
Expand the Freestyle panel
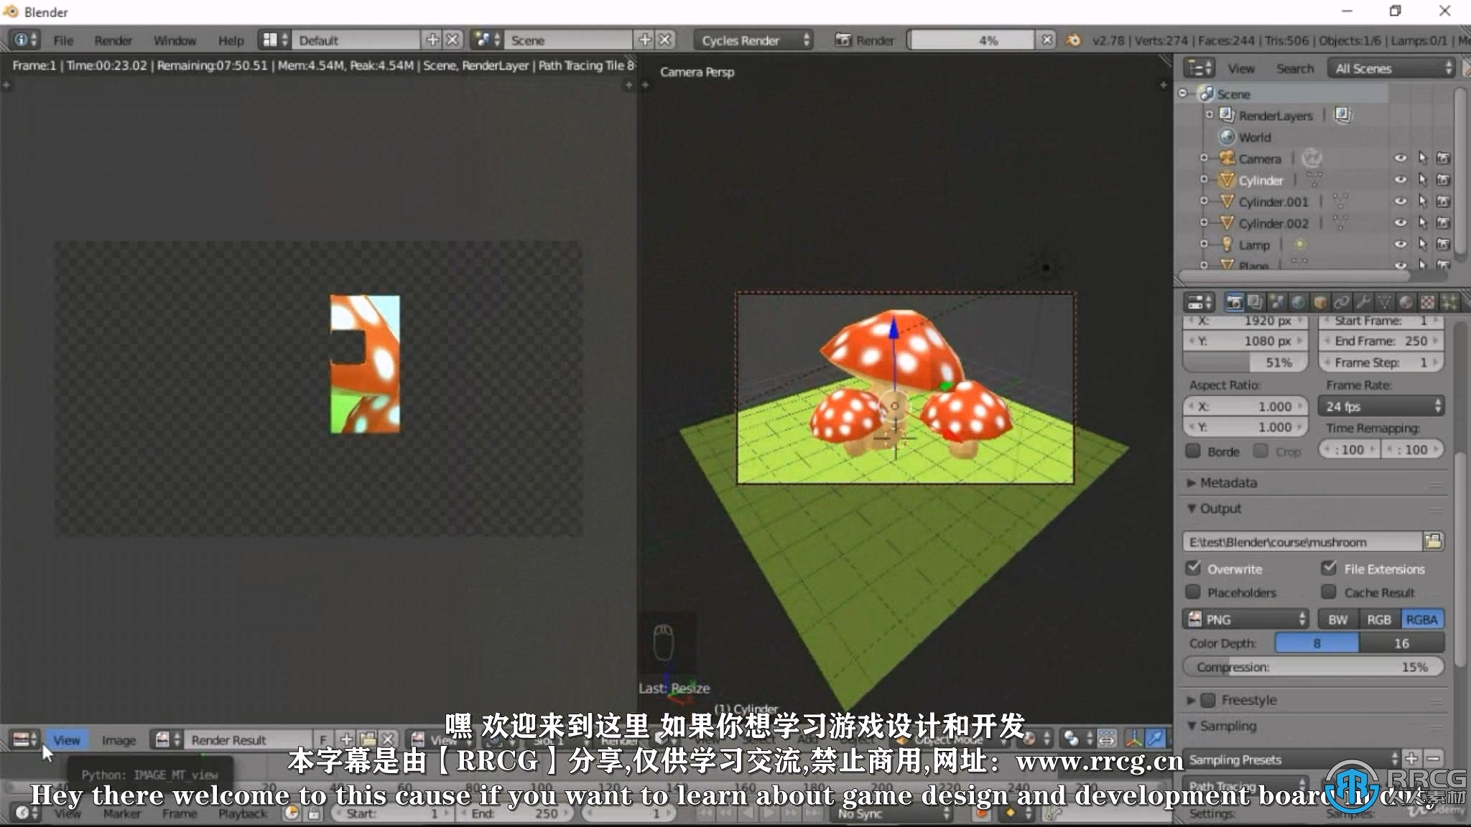click(x=1192, y=700)
